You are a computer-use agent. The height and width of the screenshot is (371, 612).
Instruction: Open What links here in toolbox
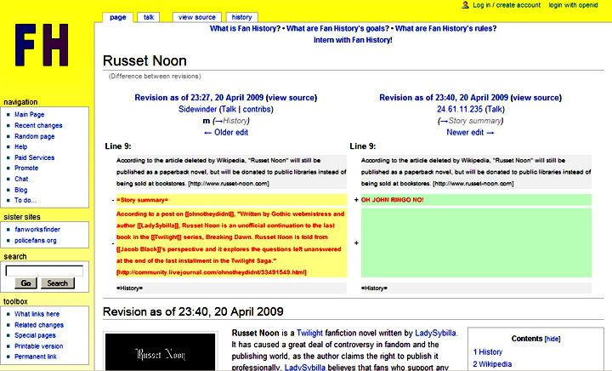(37, 314)
